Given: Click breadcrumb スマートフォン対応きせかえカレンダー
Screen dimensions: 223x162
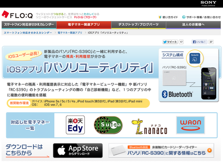Looking at the screenshot, I should coord(28,33).
